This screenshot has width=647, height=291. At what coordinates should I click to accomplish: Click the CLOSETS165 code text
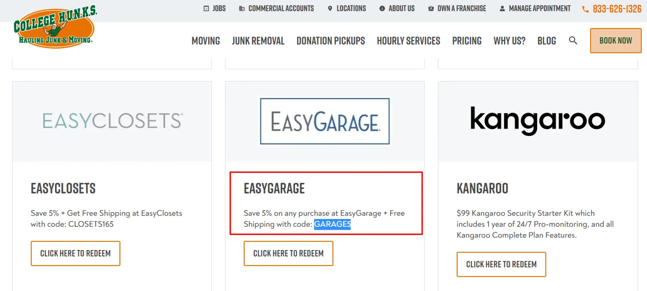point(91,224)
